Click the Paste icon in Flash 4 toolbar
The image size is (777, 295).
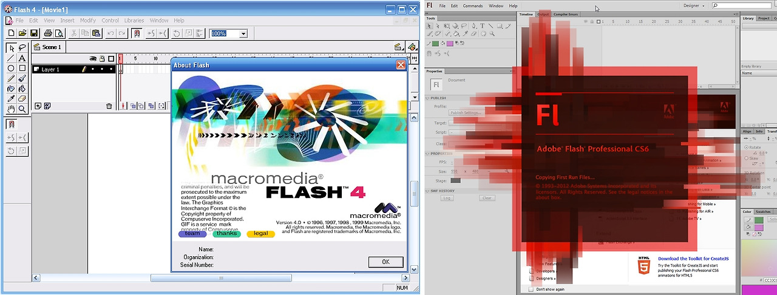tap(97, 33)
